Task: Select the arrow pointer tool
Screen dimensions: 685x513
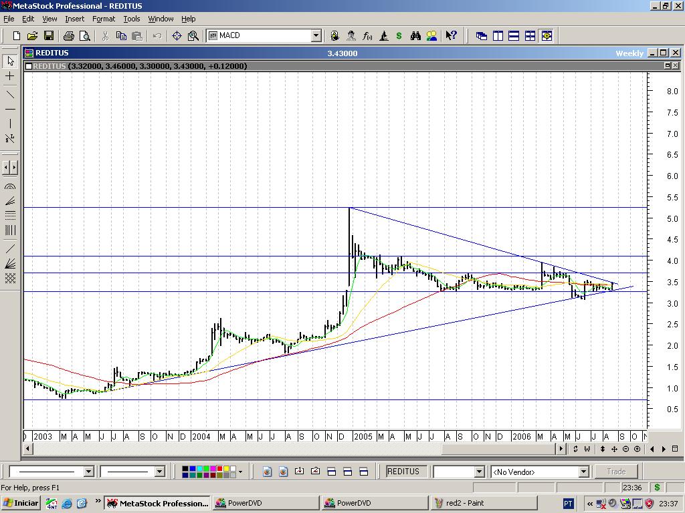Action: coord(10,61)
